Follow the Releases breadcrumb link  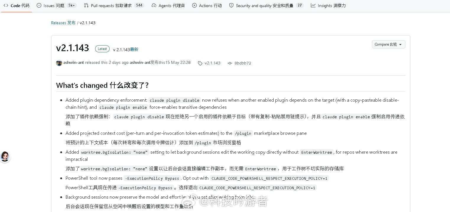pyautogui.click(x=63, y=23)
